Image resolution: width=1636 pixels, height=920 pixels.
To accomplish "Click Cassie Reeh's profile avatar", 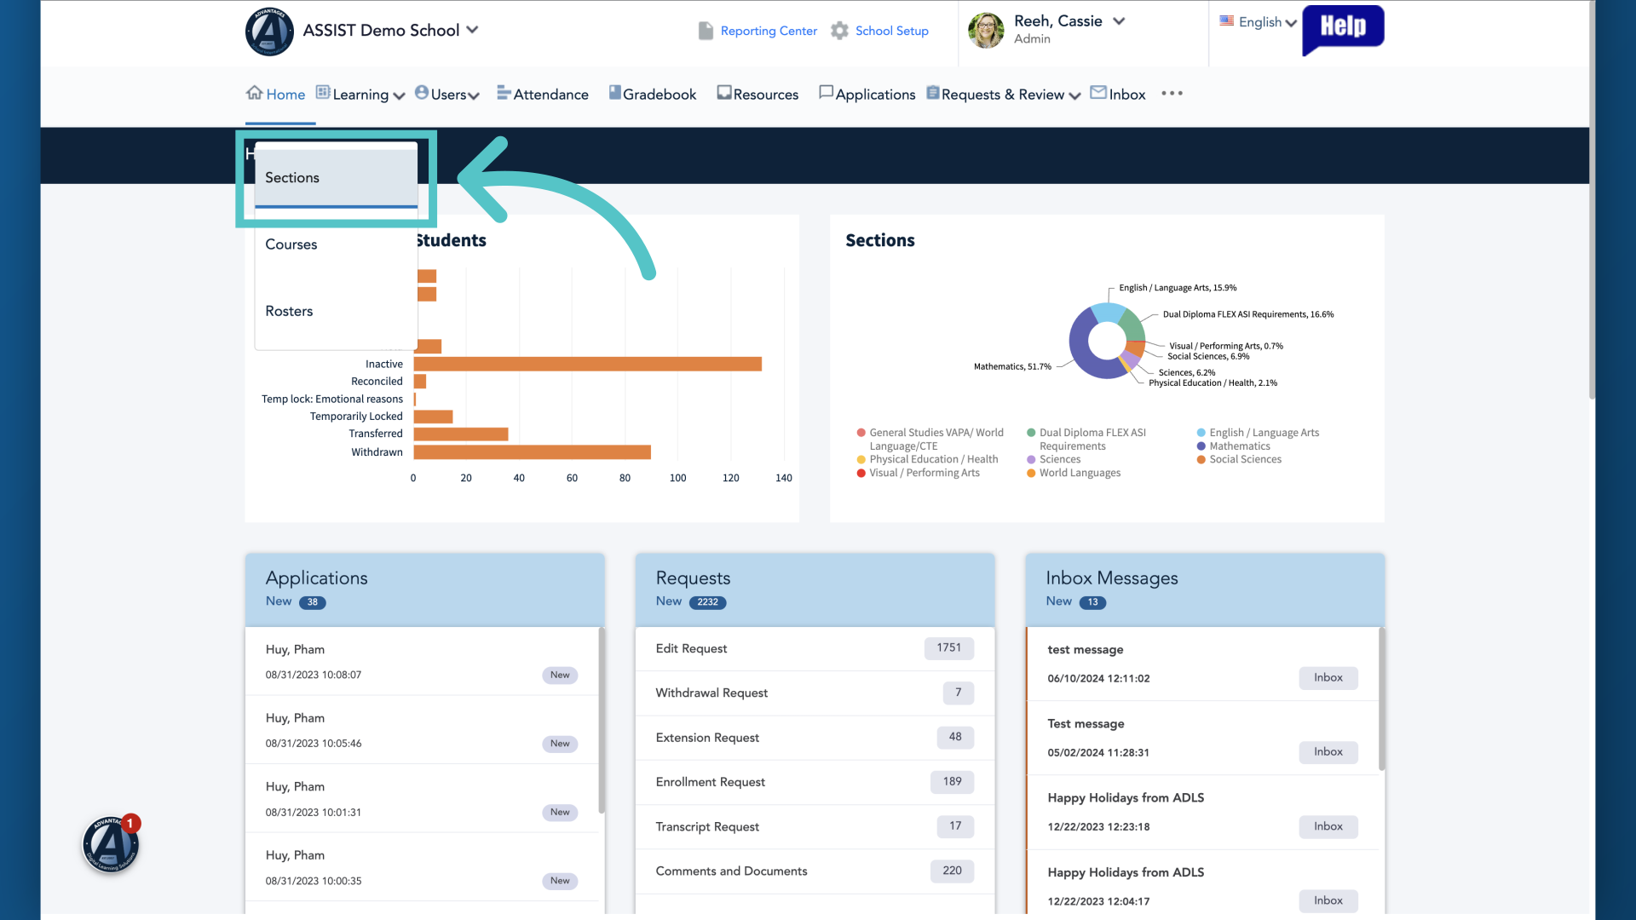I will pos(986,31).
